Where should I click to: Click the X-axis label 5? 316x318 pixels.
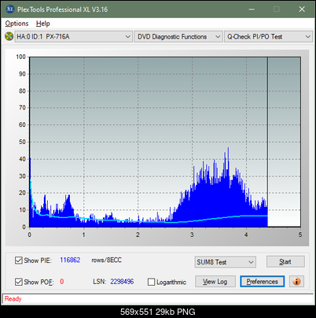(300, 235)
